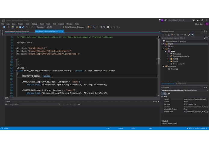Collapse the Visualizers folder node

163,67
